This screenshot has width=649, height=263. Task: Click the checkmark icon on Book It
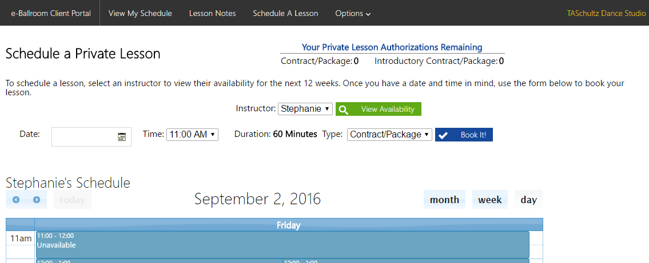(443, 135)
